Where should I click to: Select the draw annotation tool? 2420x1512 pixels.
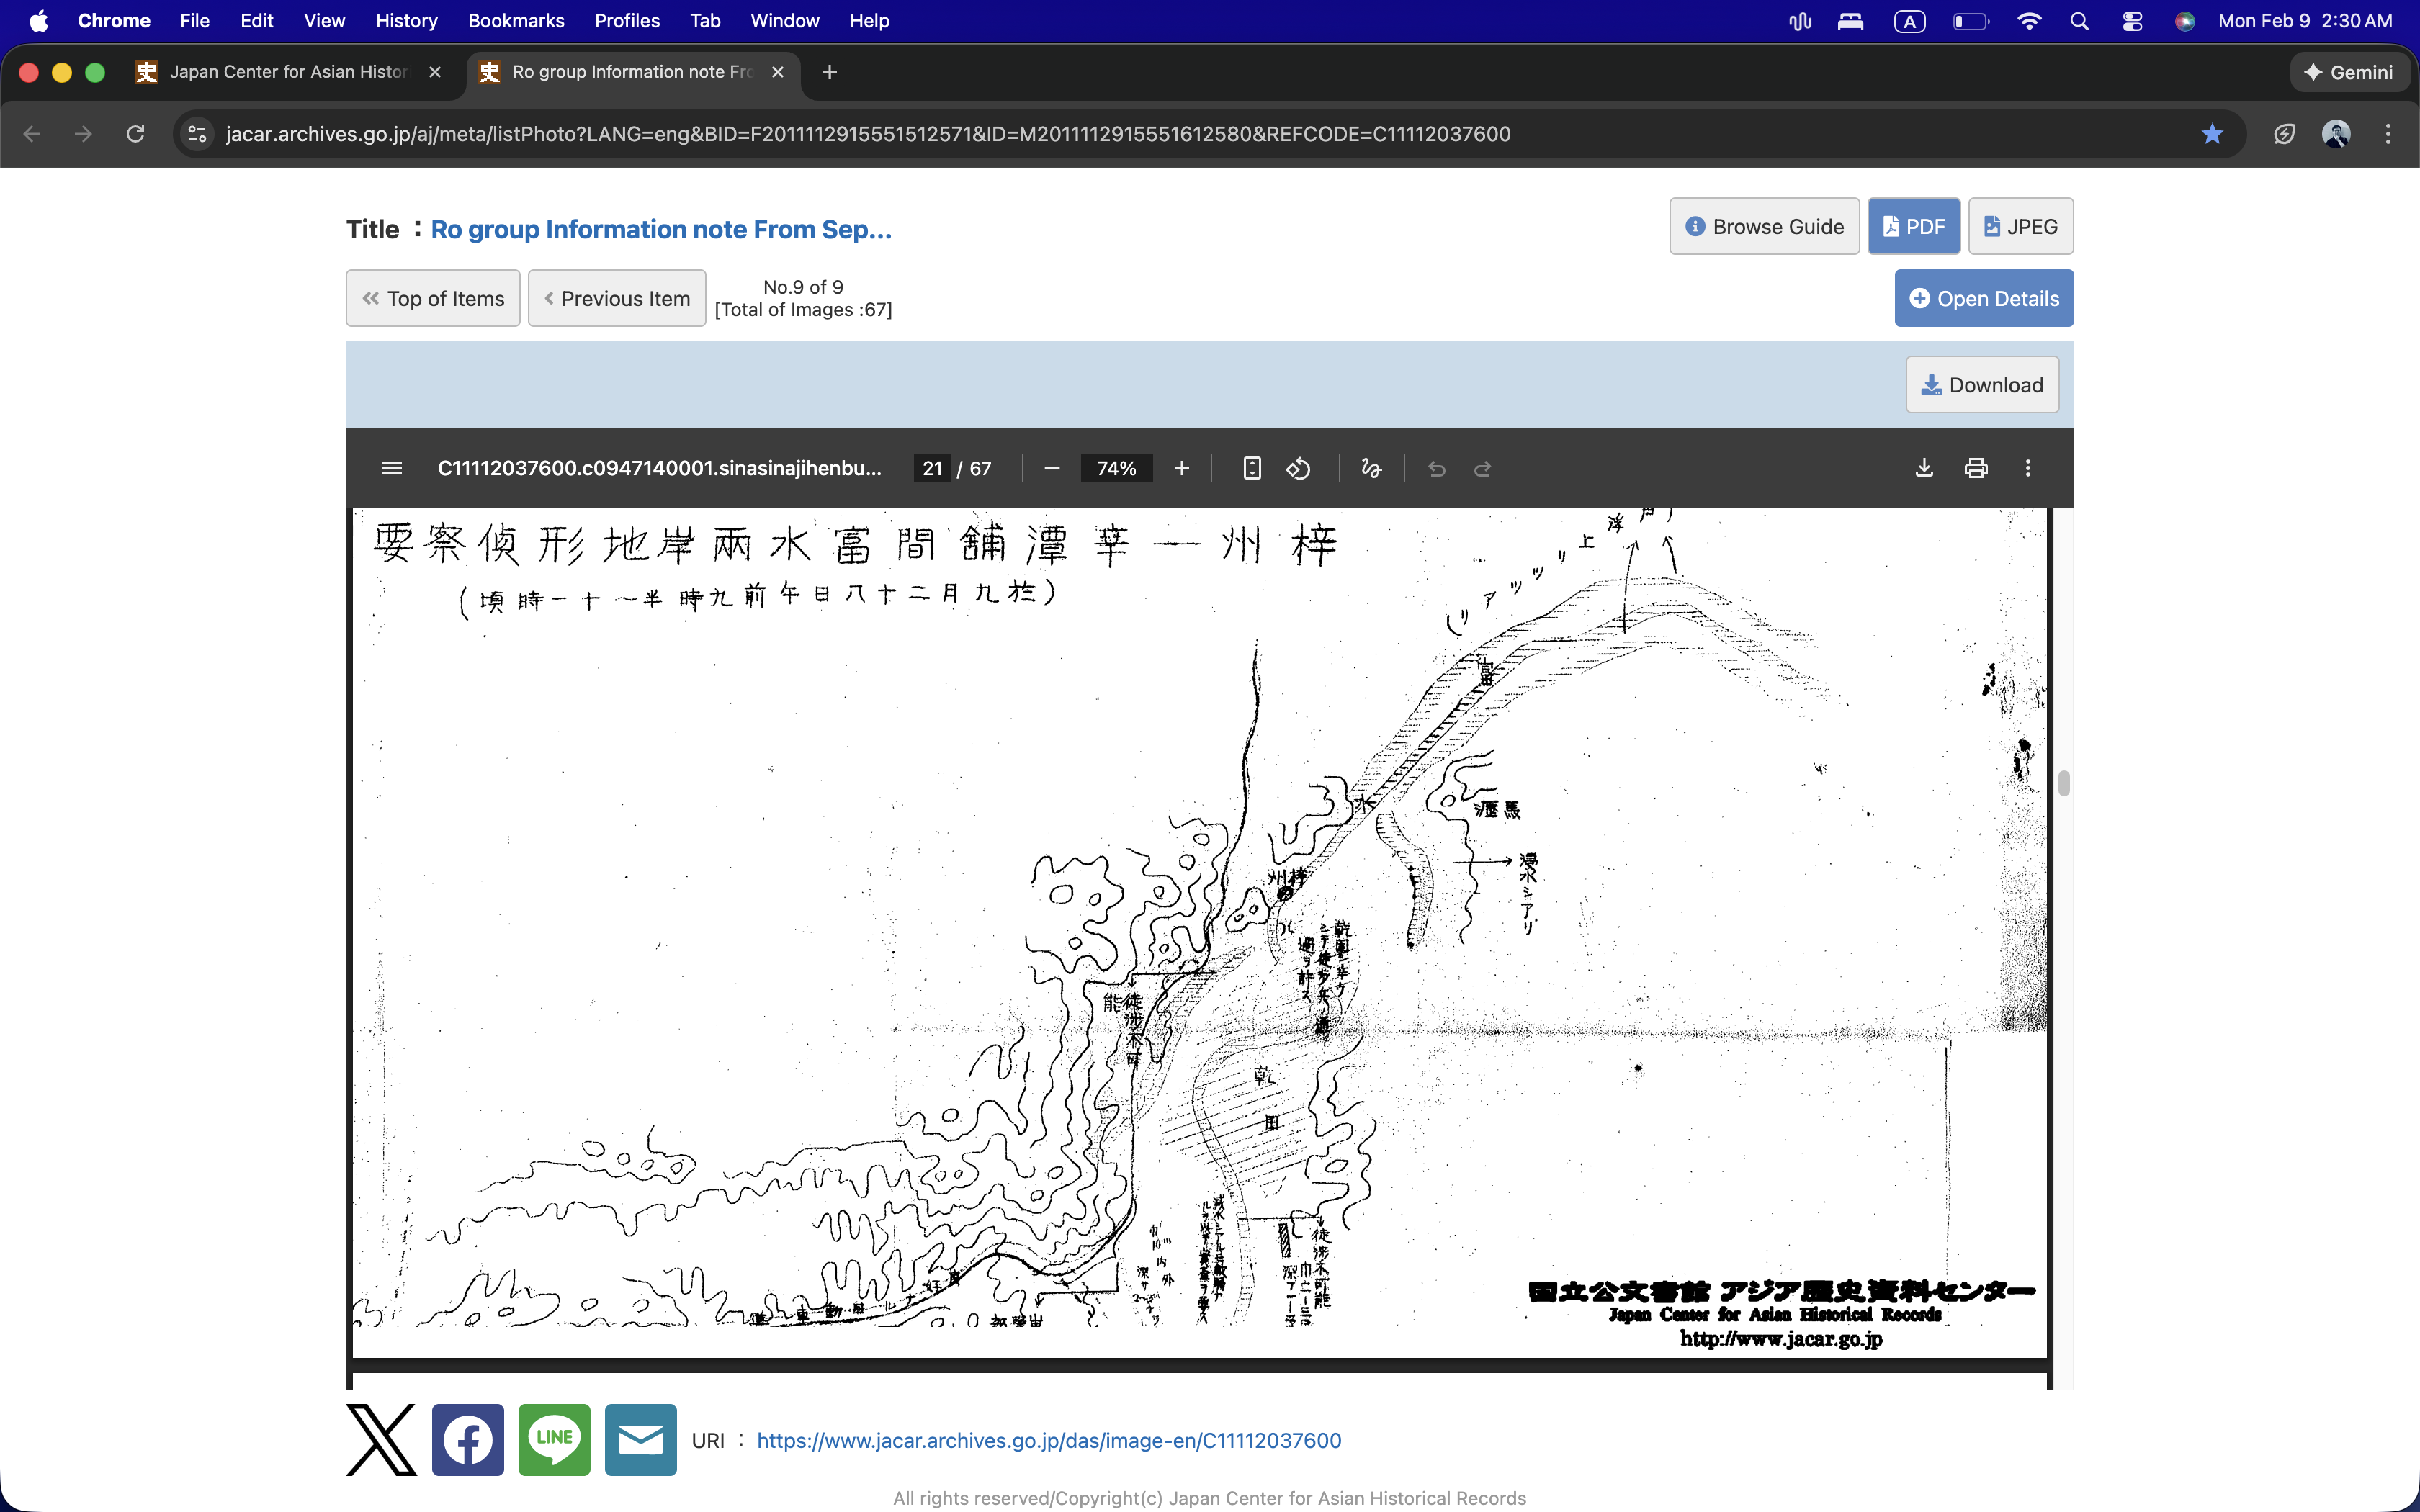1371,468
